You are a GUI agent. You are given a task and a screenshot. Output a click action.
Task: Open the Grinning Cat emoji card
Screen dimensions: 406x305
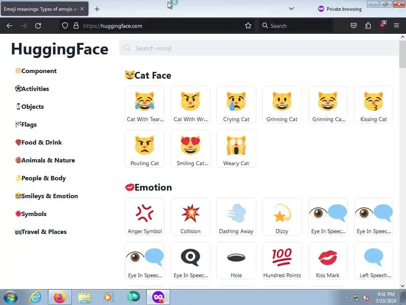282,105
